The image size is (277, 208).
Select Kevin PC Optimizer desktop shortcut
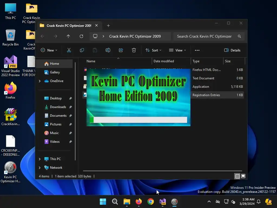point(11,172)
